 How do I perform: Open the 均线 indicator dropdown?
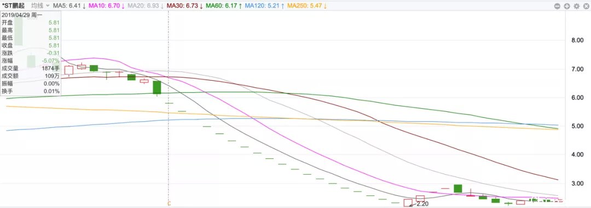pyautogui.click(x=40, y=5)
